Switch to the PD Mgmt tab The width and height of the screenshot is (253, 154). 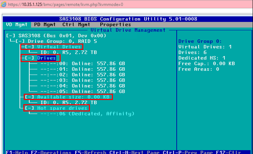45,25
